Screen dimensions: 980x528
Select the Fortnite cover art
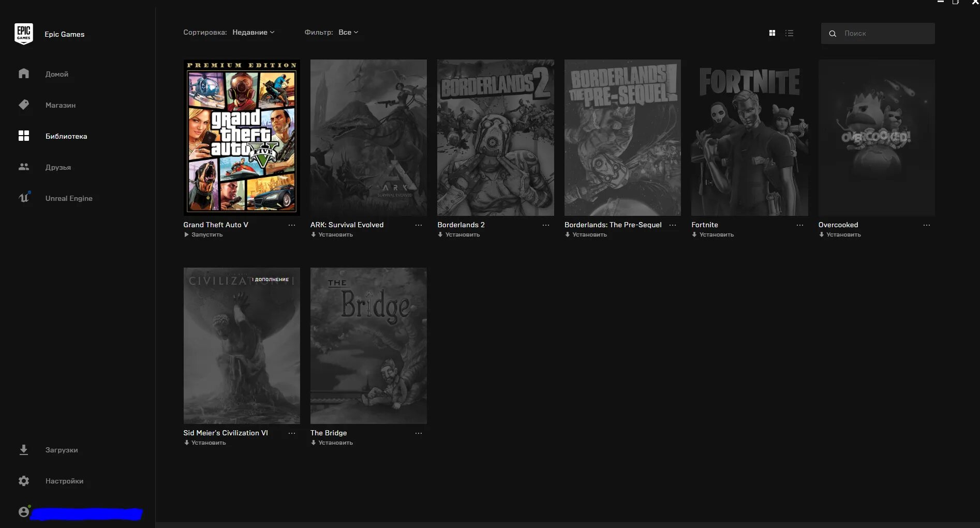pos(750,138)
